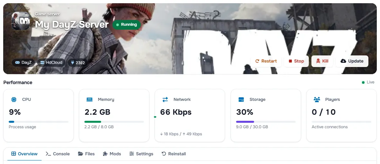The width and height of the screenshot is (380, 164).
Task: Click the Players group icon
Action: click(317, 100)
